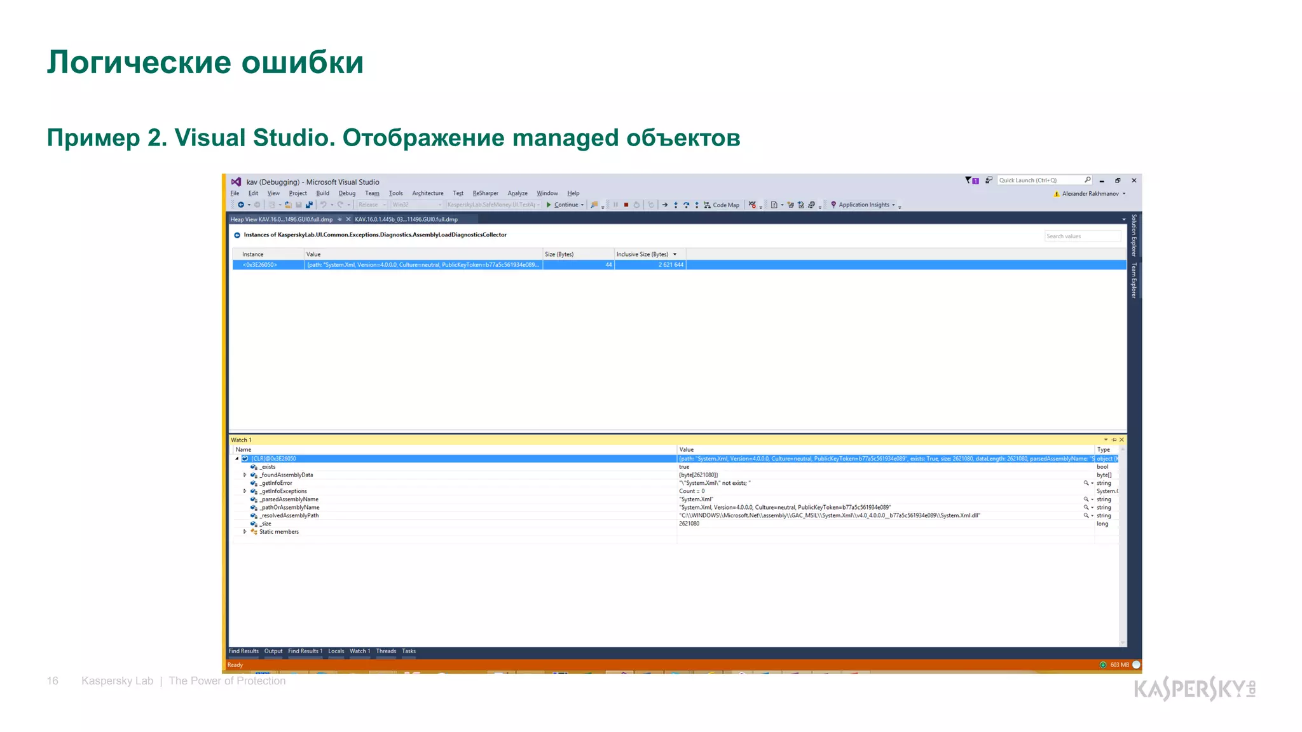1302x732 pixels.
Task: Select the _parsedAssemblyName watch row
Action: [675, 499]
